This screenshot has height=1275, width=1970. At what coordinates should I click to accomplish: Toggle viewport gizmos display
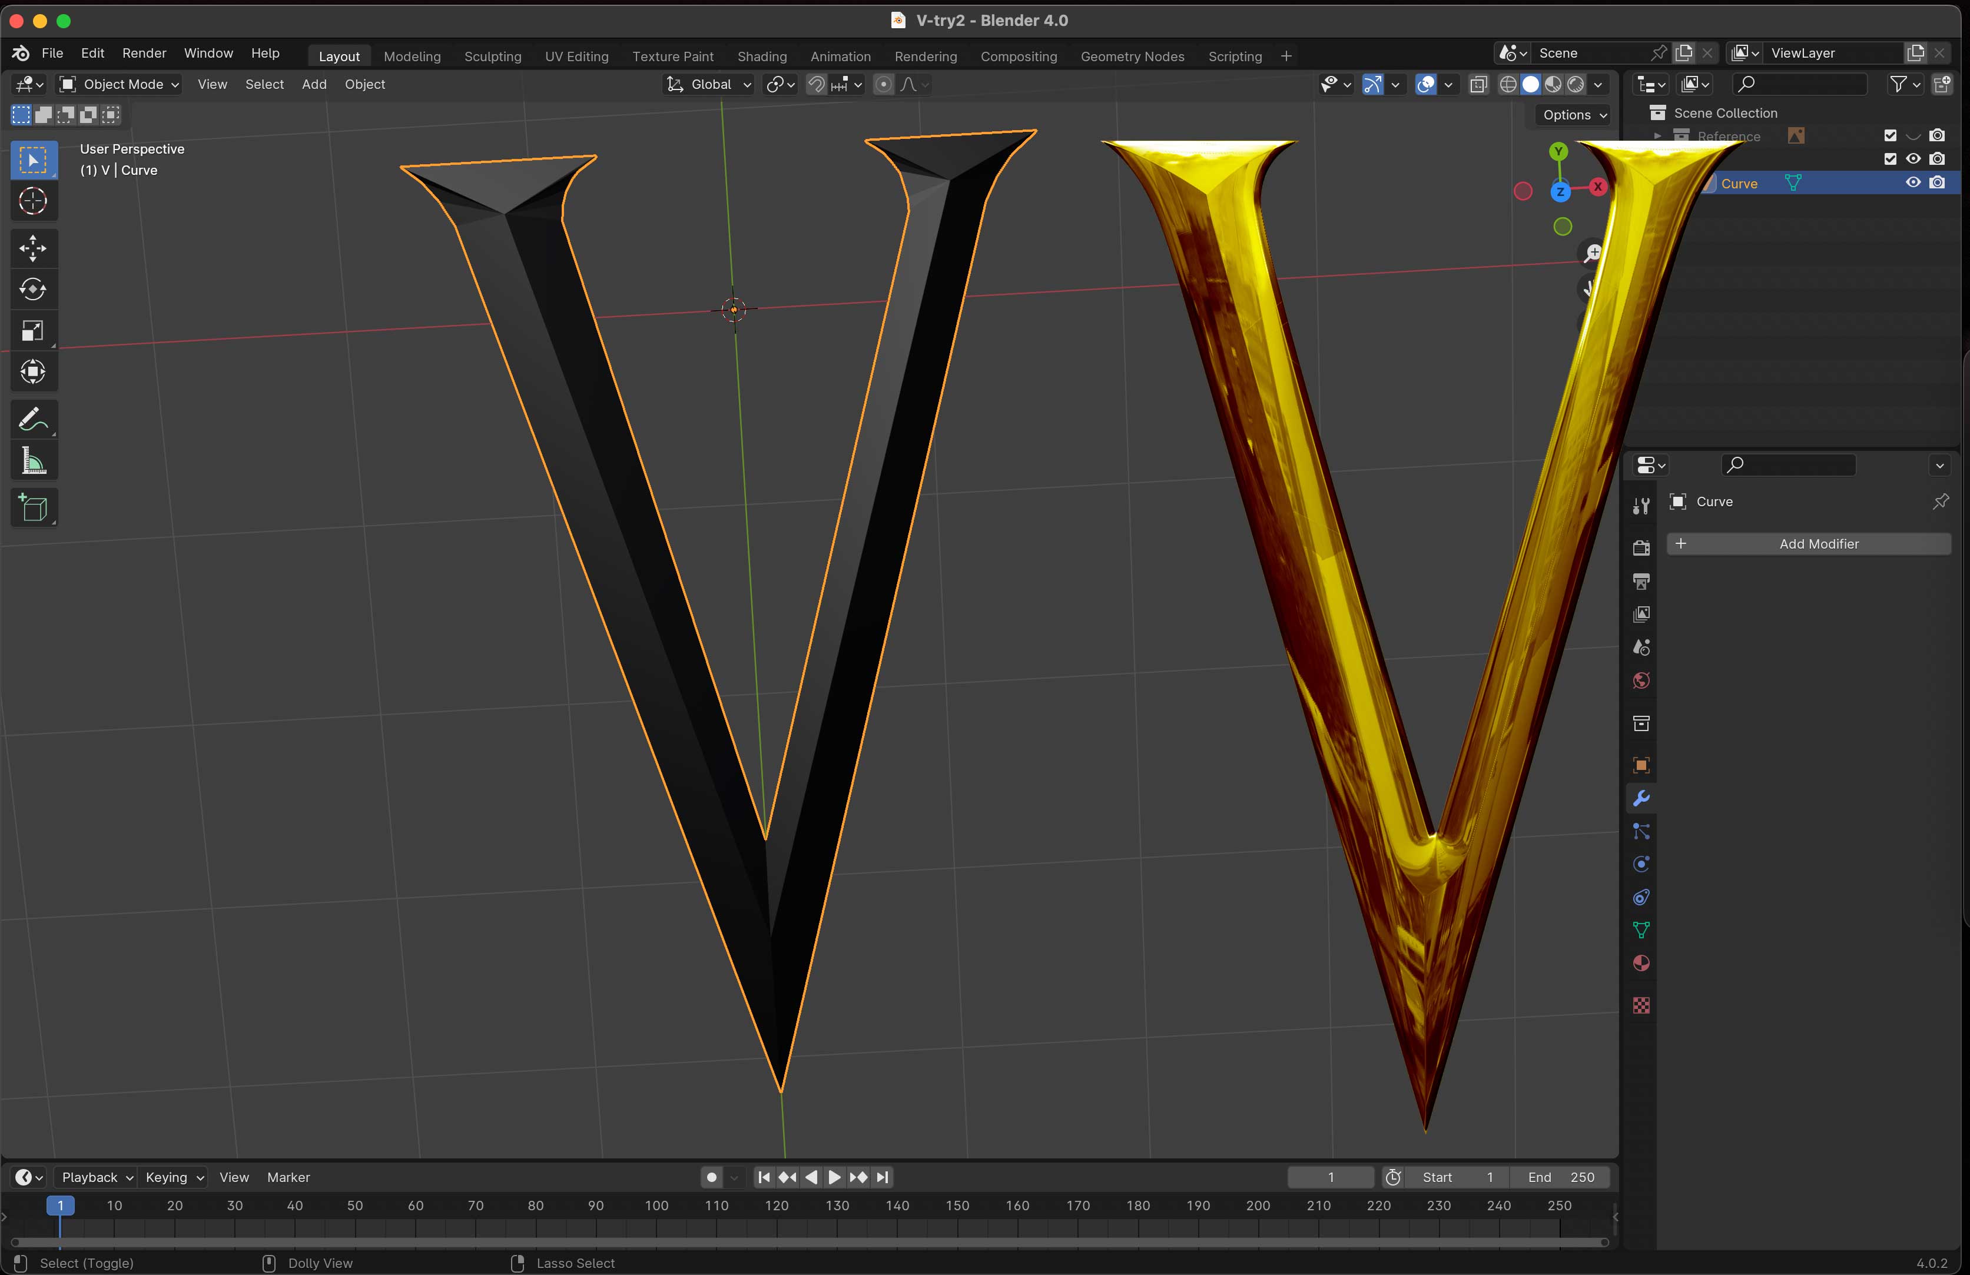(1372, 84)
